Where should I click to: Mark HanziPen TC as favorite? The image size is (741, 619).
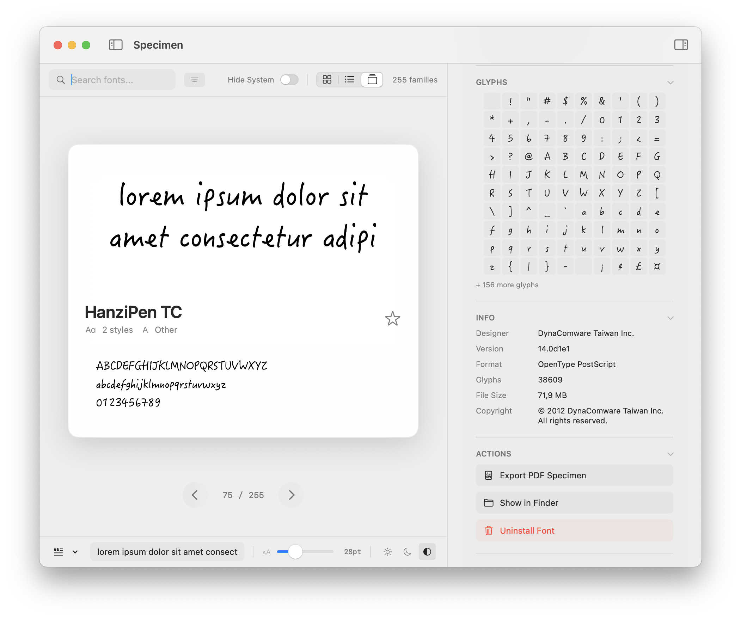click(x=392, y=319)
